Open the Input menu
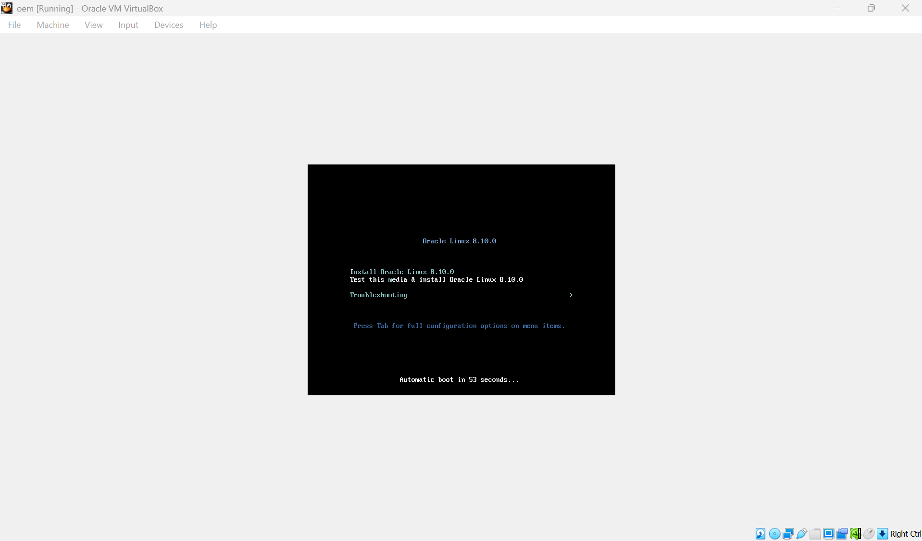Viewport: 922px width, 541px height. point(128,25)
